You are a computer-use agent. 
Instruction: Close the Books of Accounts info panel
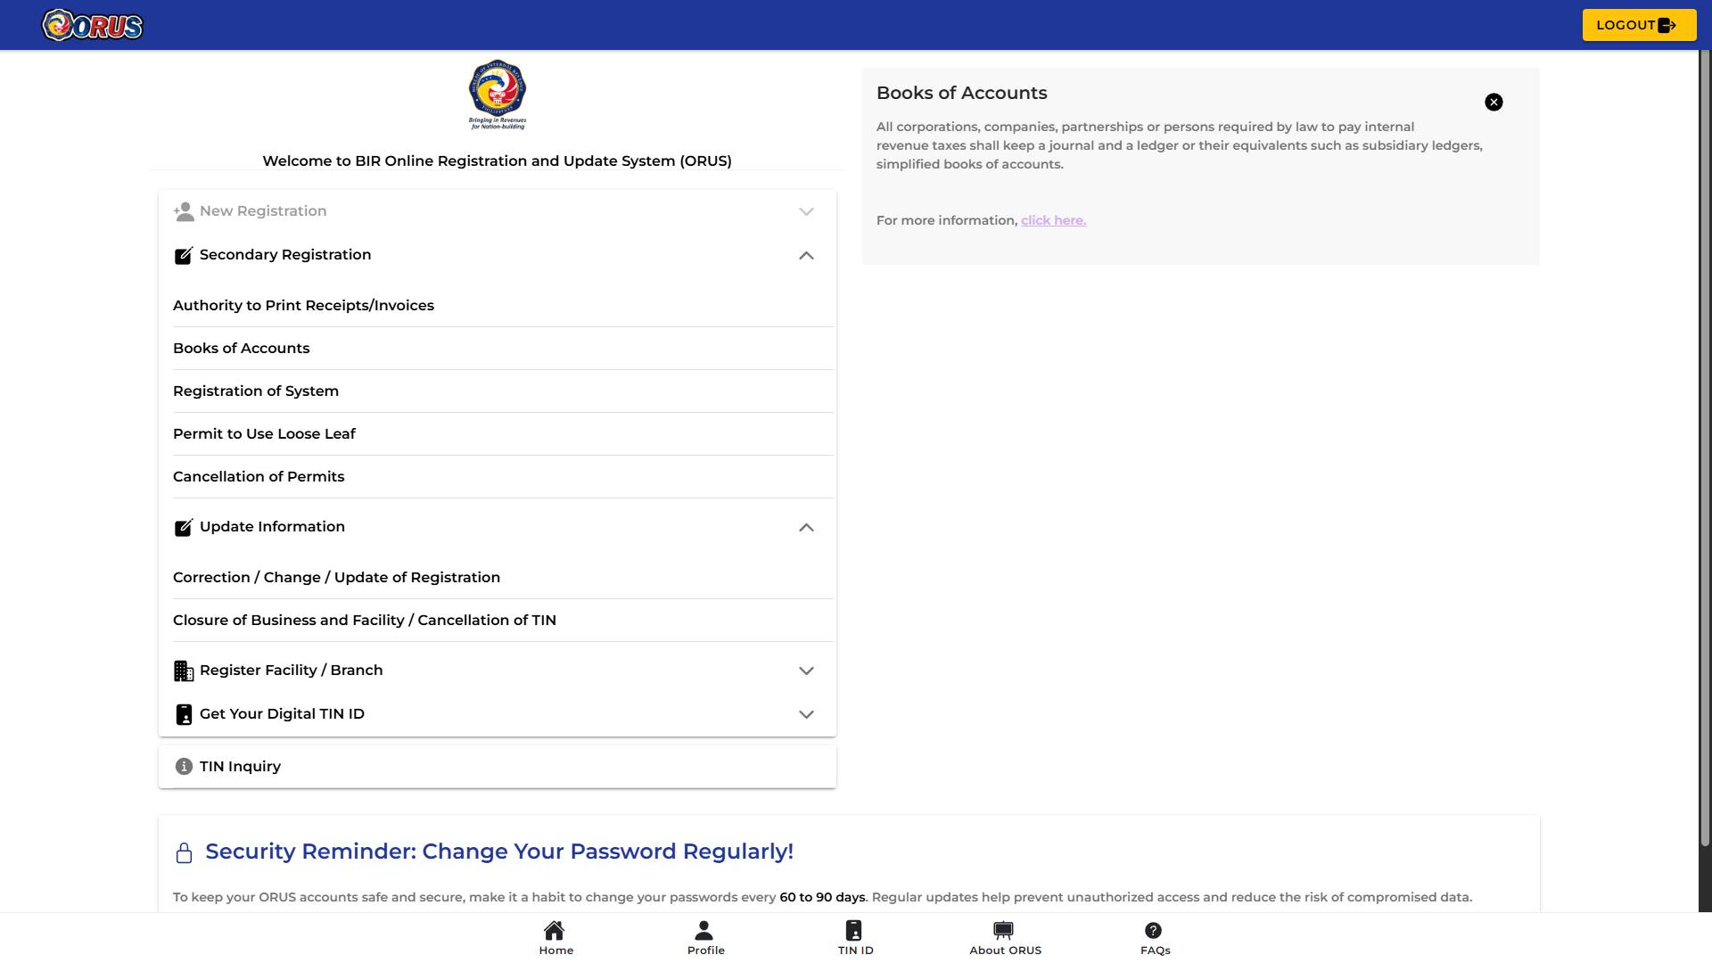tap(1494, 103)
